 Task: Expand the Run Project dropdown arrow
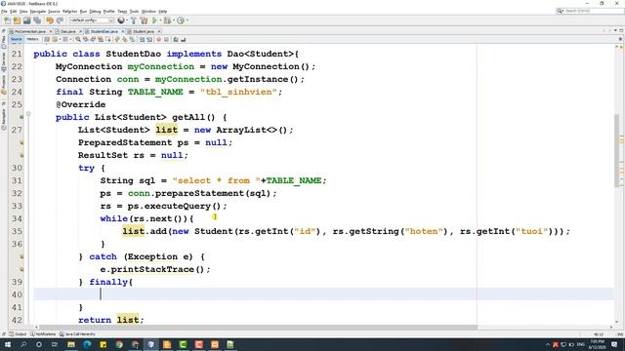pos(160,20)
